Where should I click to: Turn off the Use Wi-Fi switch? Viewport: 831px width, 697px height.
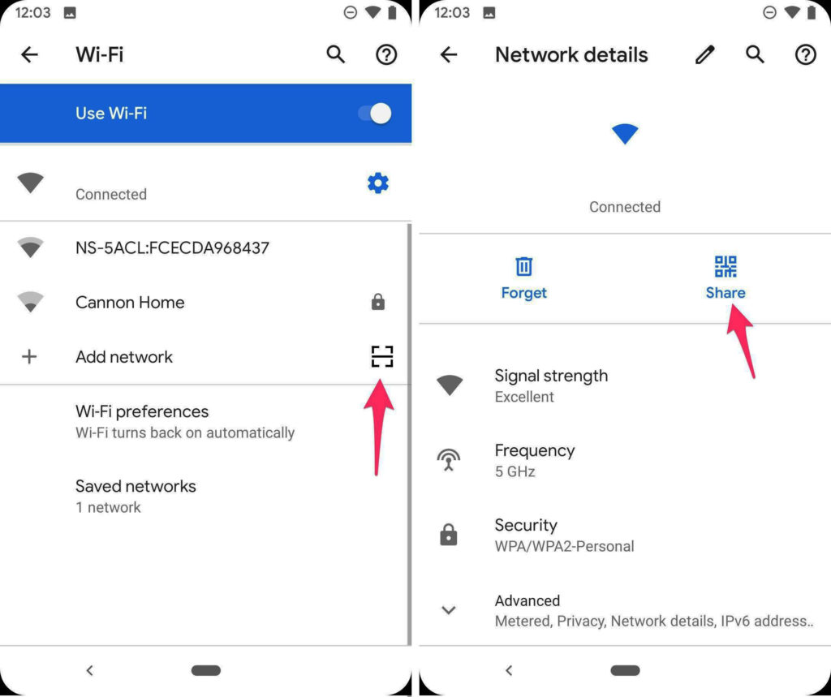click(x=374, y=114)
